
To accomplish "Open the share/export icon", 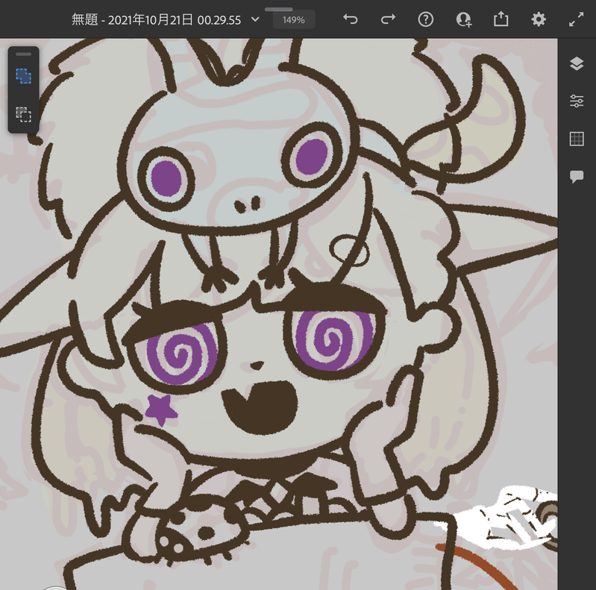I will coord(501,19).
